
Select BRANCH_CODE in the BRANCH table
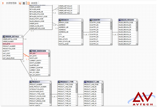(70, 23)
